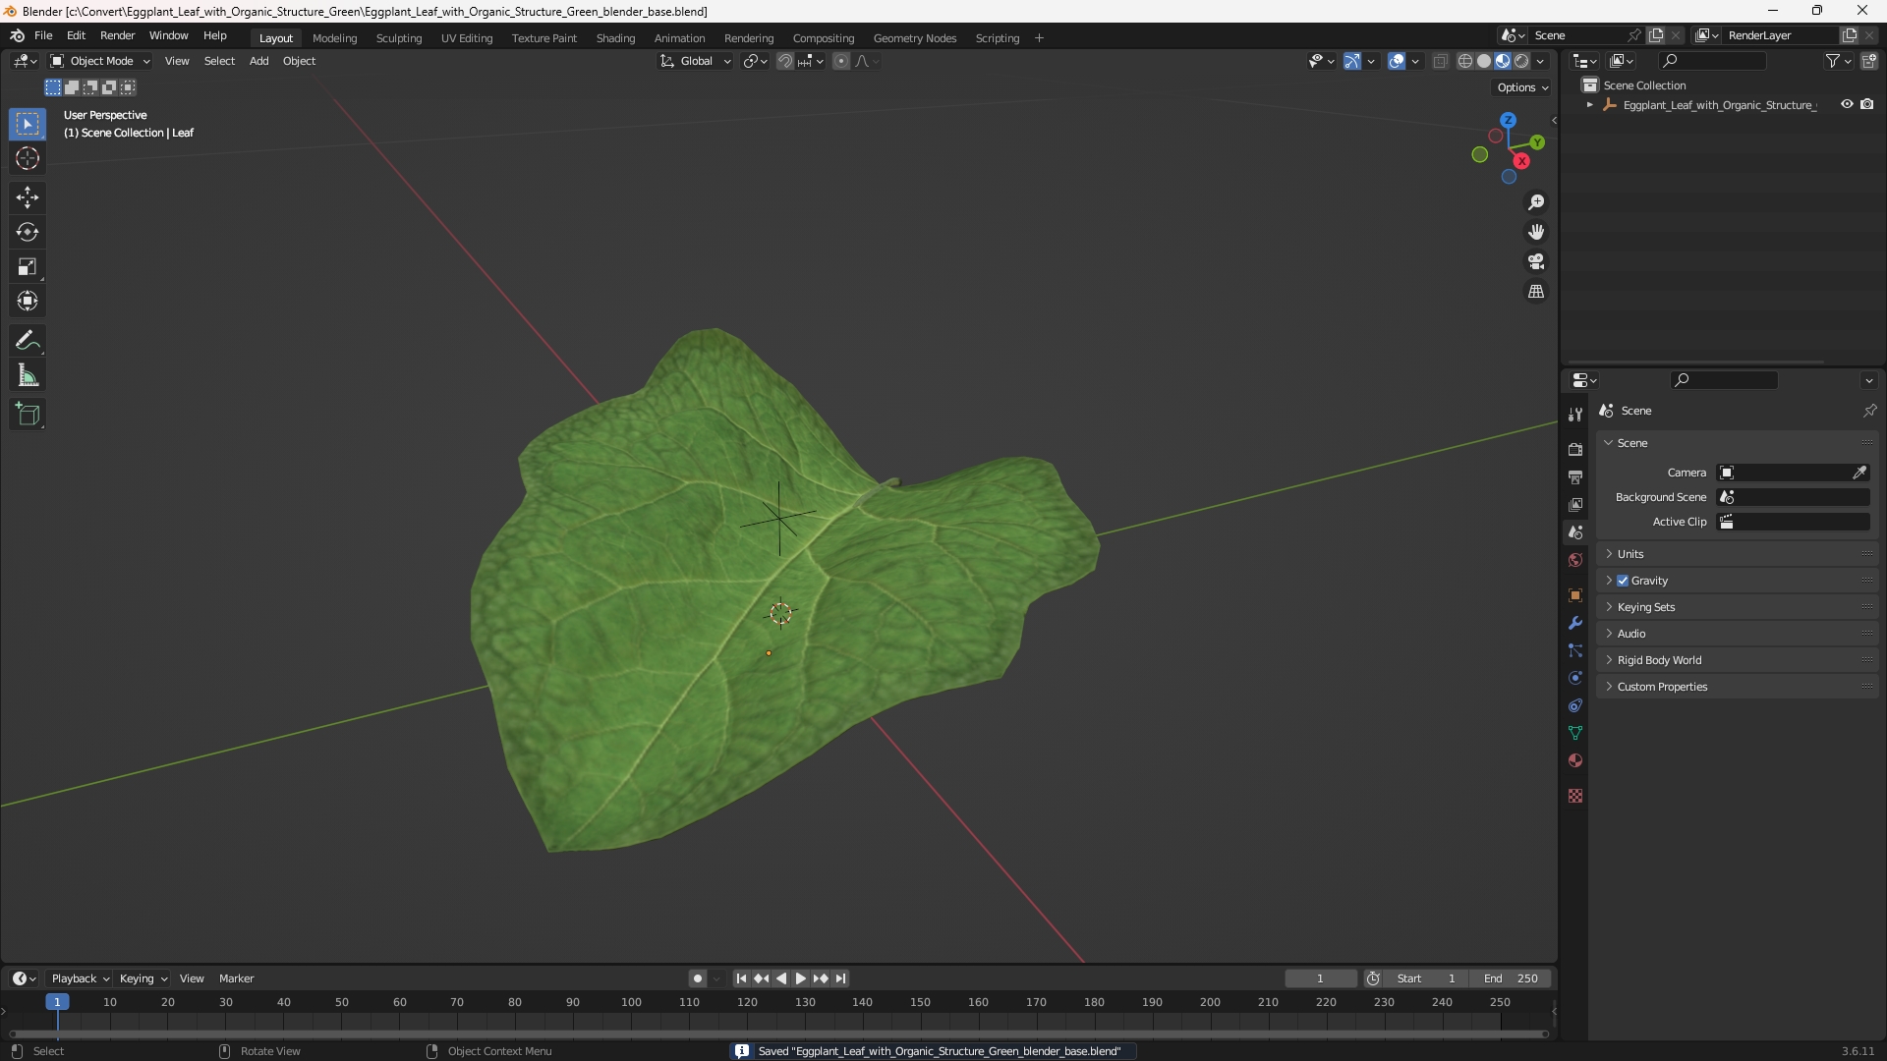Choose the Annotate pencil tool
The height and width of the screenshot is (1061, 1887).
pyautogui.click(x=28, y=341)
